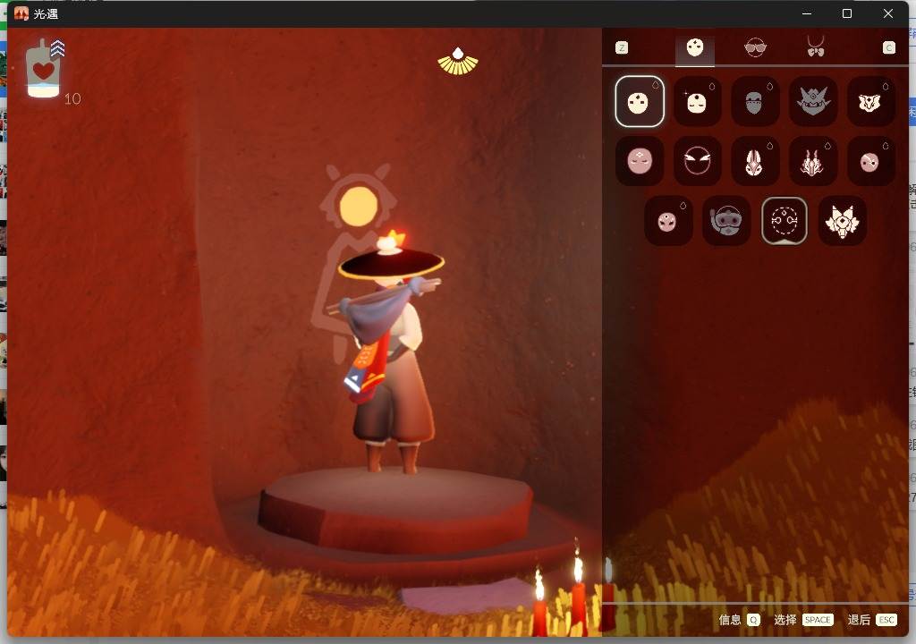Switch to the face masks tab

(694, 48)
